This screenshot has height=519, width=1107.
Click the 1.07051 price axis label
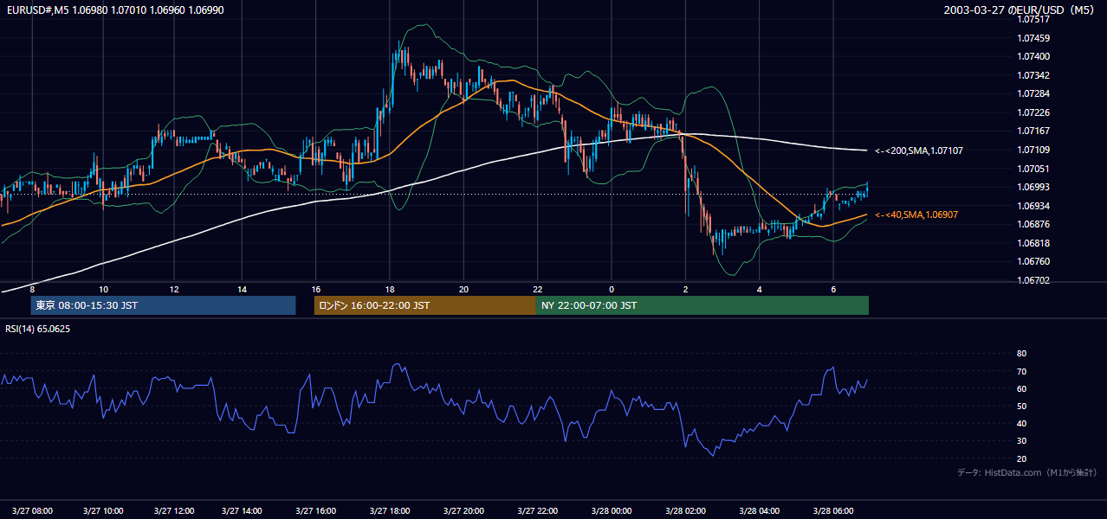[x=1033, y=169]
